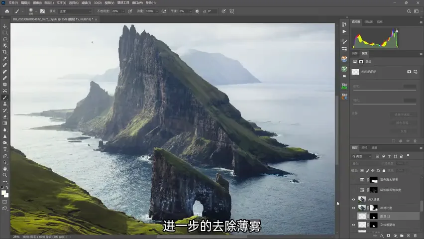This screenshot has width=424, height=239.
Task: Filter layers by text layer icon
Action: [389, 156]
